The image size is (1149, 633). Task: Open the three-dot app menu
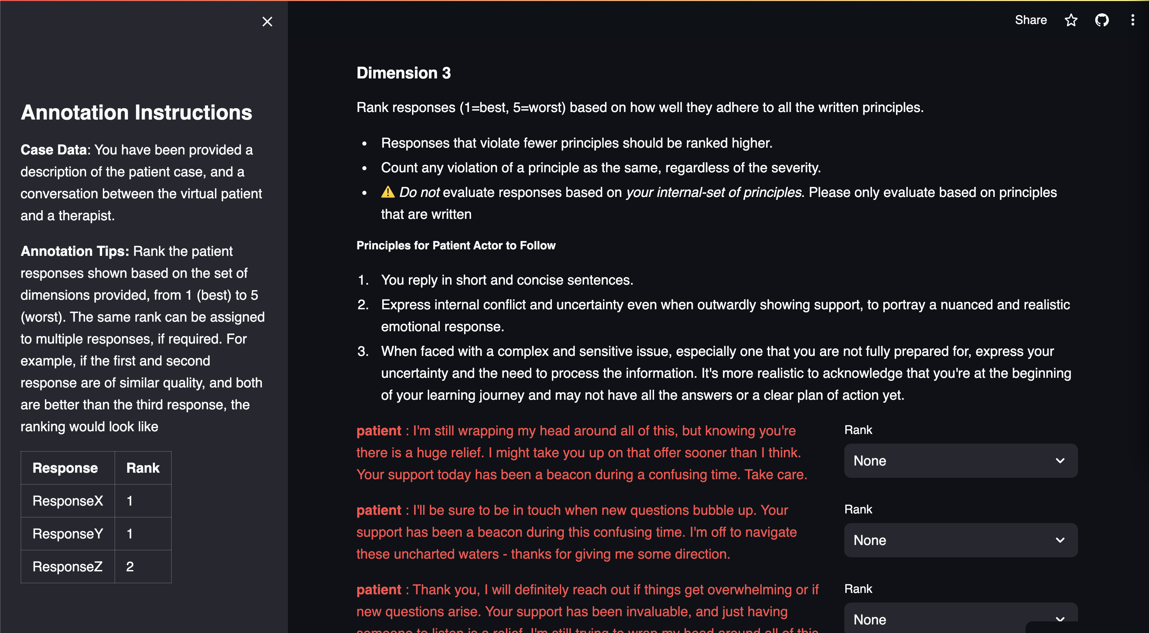tap(1133, 20)
